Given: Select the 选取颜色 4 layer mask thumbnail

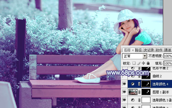Looking at the screenshot, I should pyautogui.click(x=146, y=84).
